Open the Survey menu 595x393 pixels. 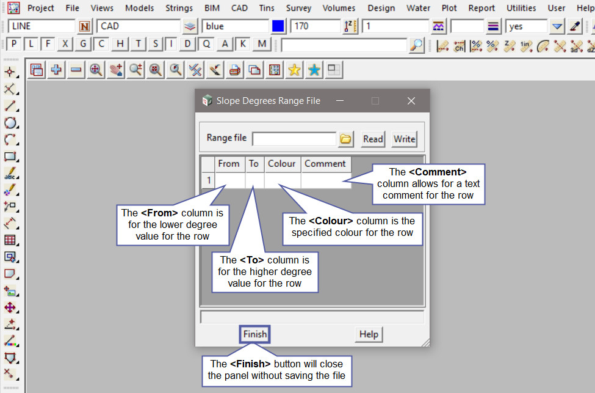coord(298,8)
